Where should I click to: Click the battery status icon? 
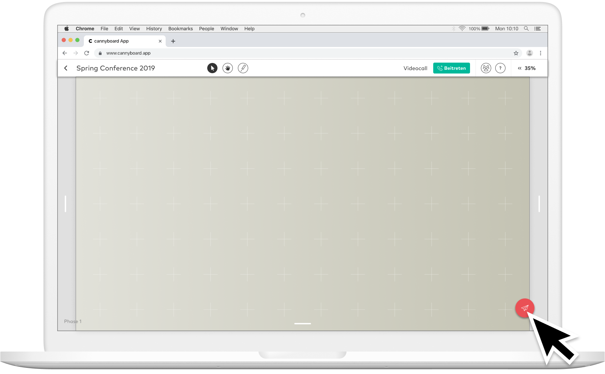pos(485,29)
